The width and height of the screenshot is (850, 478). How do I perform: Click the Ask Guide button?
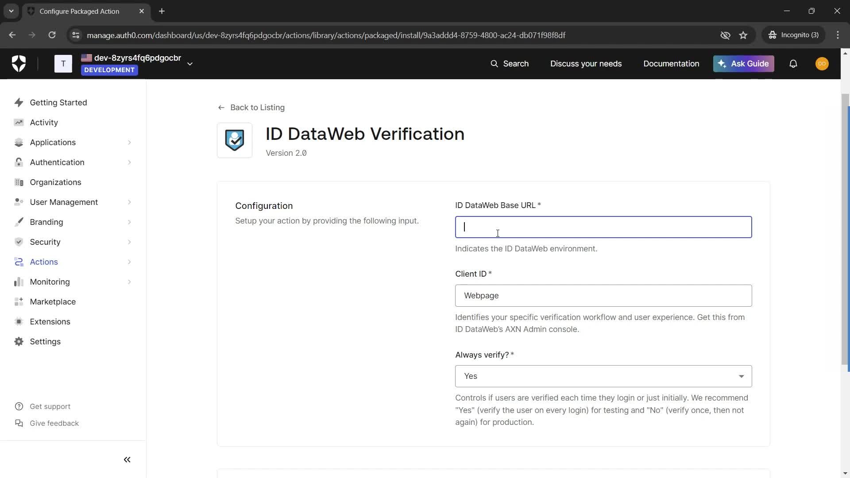[x=743, y=64]
